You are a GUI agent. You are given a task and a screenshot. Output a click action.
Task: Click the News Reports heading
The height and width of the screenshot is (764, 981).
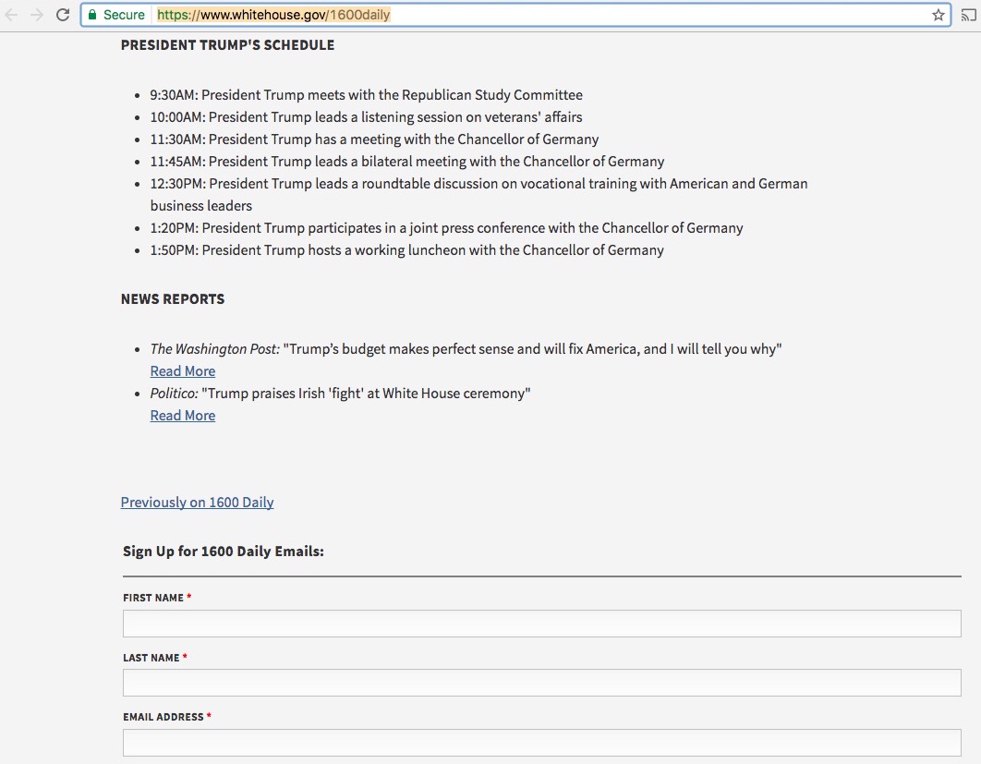(173, 299)
